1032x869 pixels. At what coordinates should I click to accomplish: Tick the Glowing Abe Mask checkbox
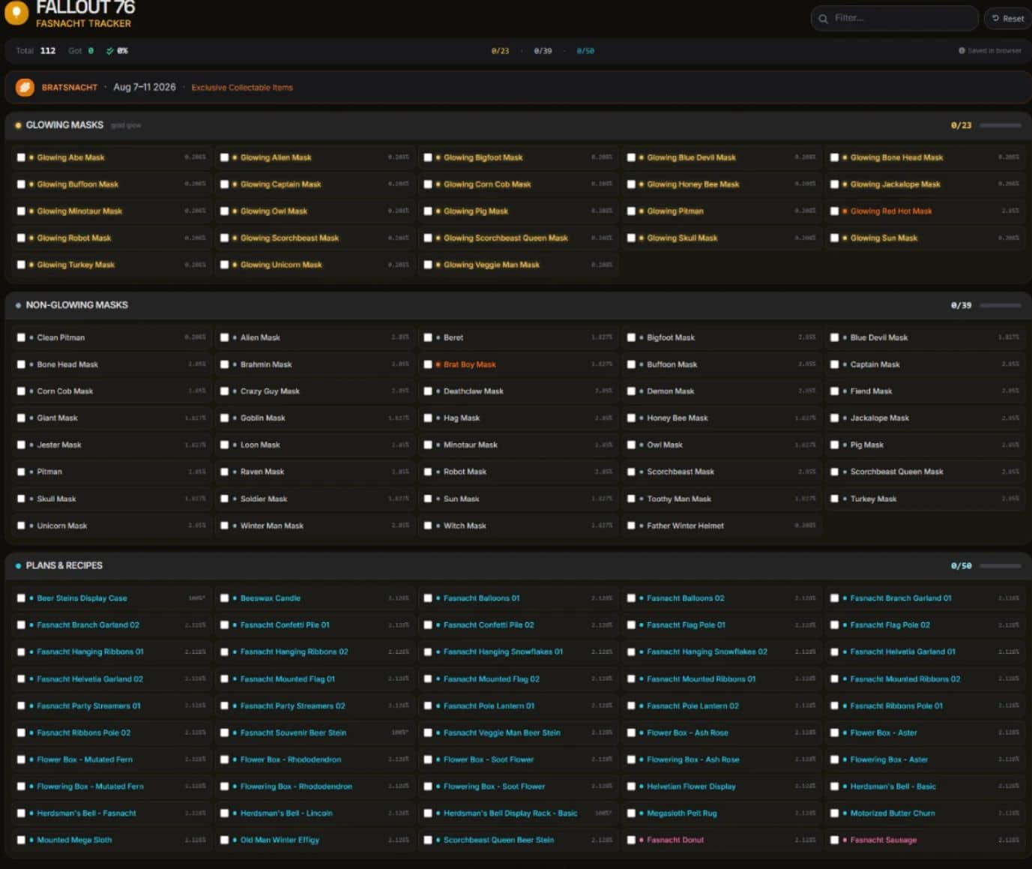click(21, 157)
